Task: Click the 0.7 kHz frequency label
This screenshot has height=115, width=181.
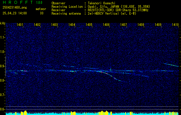Action: 2,95
